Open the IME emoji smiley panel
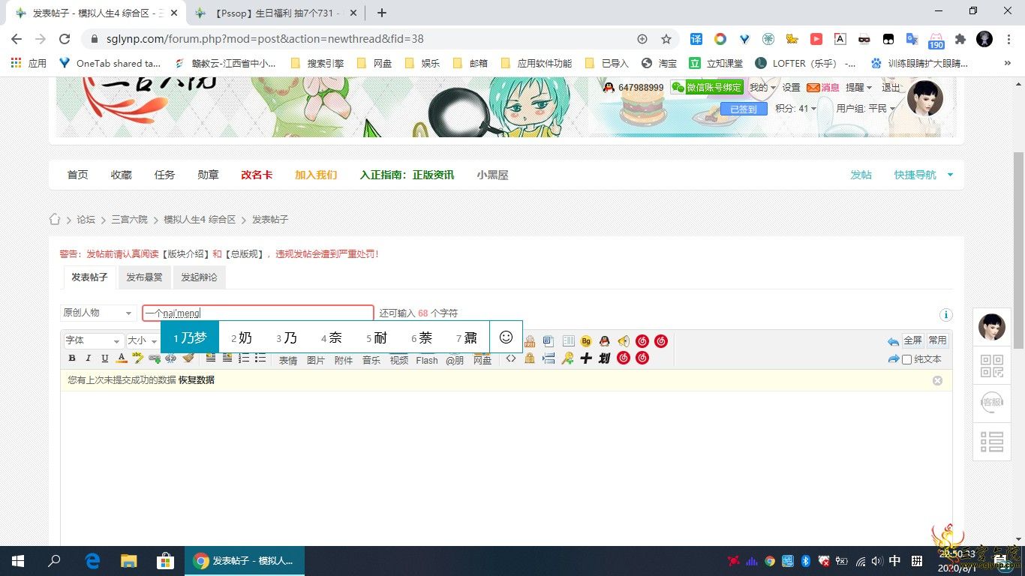This screenshot has height=576, width=1025. 506,337
